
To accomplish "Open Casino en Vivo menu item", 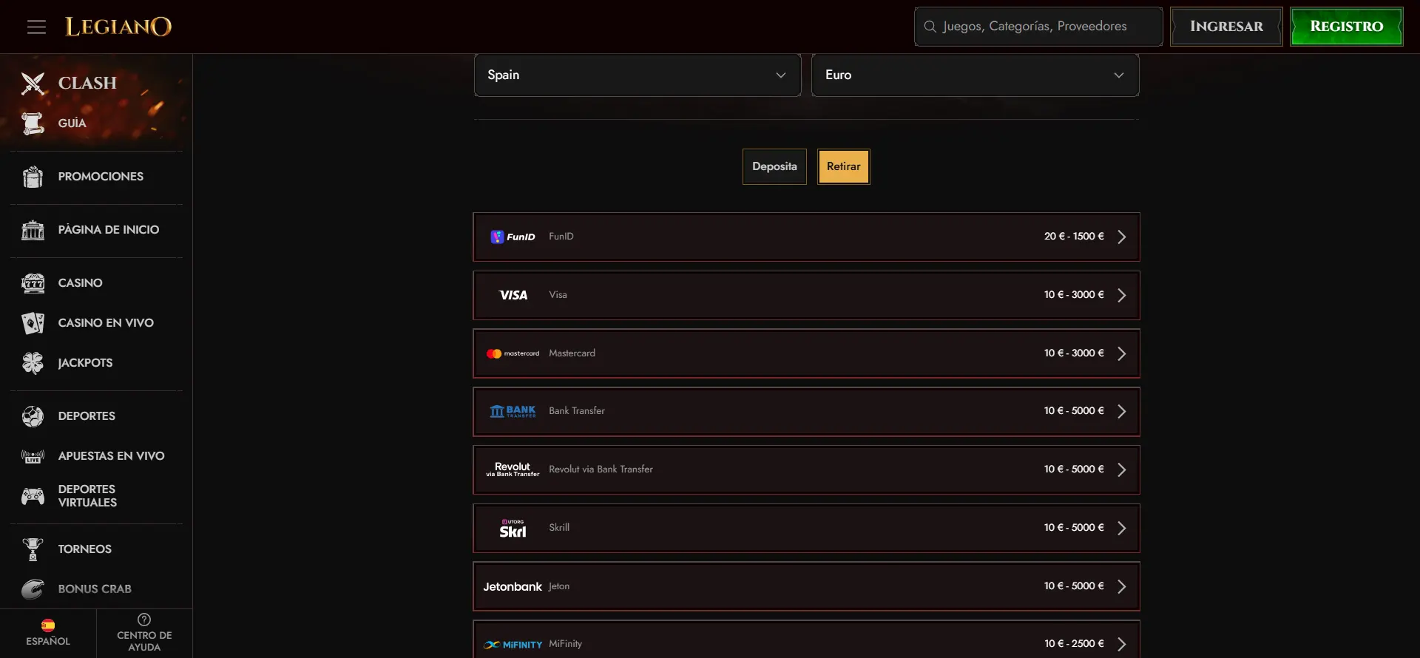I will click(106, 323).
